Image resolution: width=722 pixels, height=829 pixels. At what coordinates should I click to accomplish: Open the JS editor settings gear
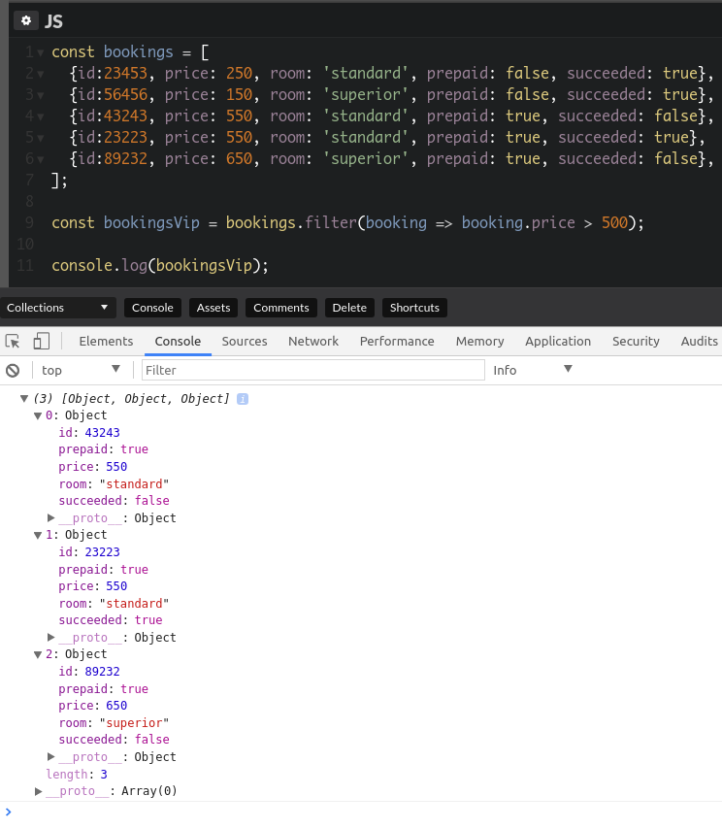[26, 20]
